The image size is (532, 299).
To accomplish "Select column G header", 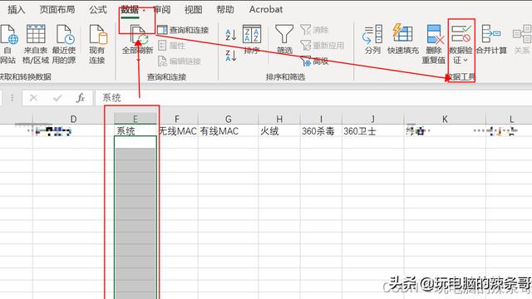I will click(229, 119).
